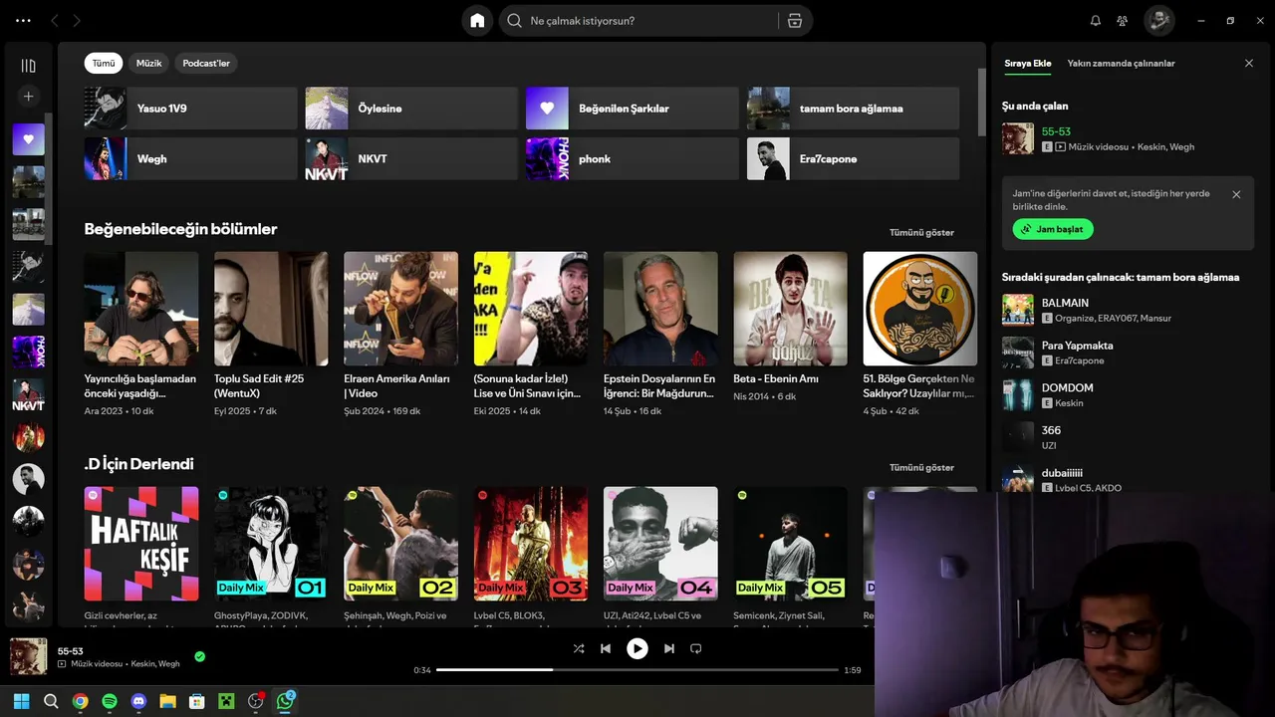Open Era7capone shortcut tile

click(x=854, y=159)
